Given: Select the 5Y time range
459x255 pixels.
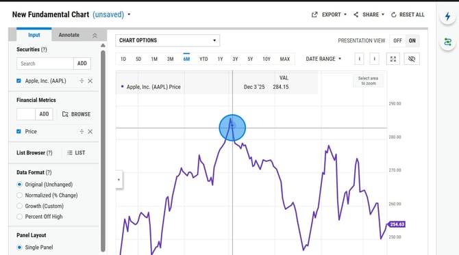Looking at the screenshot, I should (250, 59).
